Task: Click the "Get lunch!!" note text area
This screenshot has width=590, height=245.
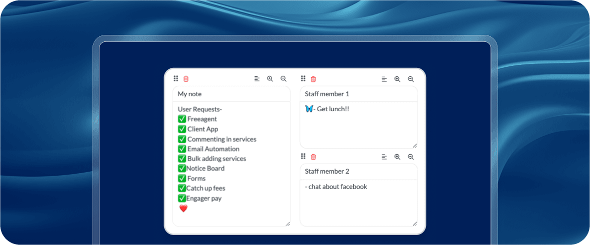Action: click(x=358, y=125)
